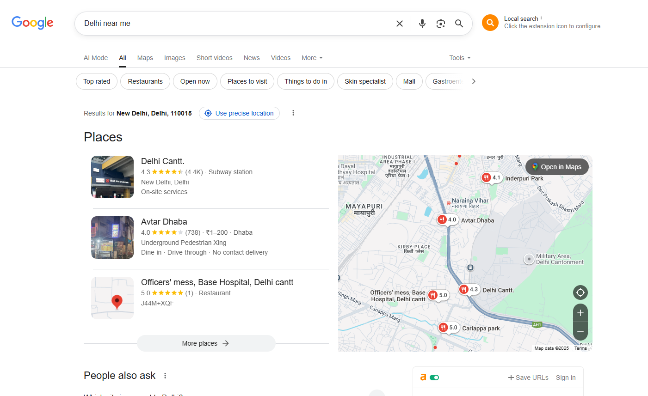The height and width of the screenshot is (396, 648).
Task: Toggle the green extension switch
Action: coord(434,378)
